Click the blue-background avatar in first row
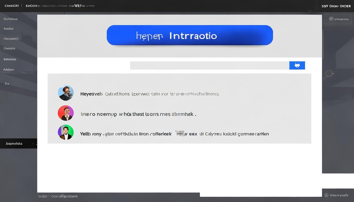 (x=66, y=93)
